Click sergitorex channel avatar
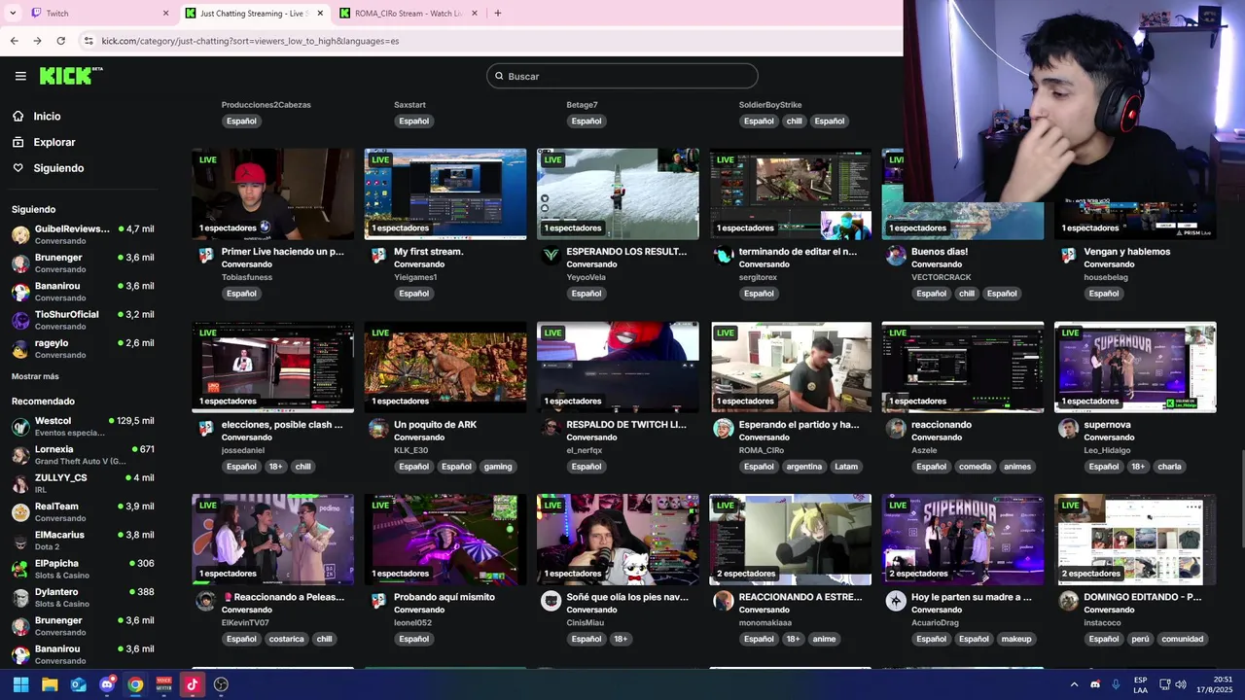This screenshot has width=1245, height=700. 724,256
